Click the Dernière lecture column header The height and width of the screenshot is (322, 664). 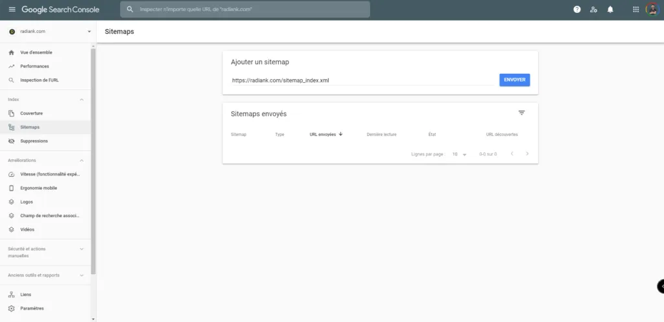click(x=381, y=135)
